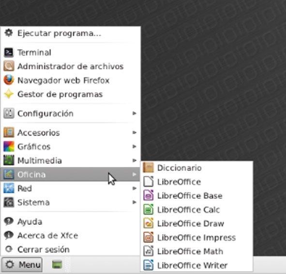
Task: Select the highlighted Oficina label
Action: (x=31, y=175)
